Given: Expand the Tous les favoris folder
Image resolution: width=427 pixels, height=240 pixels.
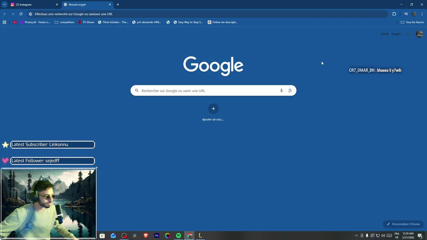Looking at the screenshot, I should (x=412, y=22).
